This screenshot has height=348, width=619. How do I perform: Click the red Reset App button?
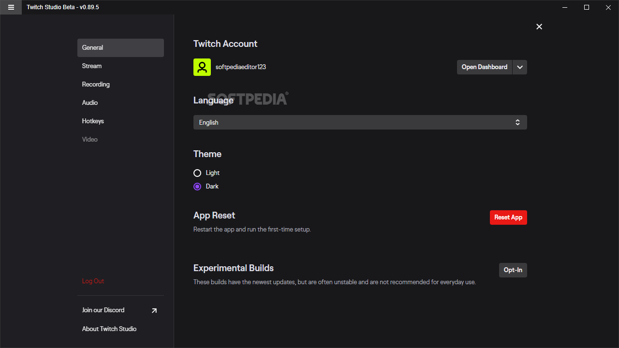click(508, 217)
